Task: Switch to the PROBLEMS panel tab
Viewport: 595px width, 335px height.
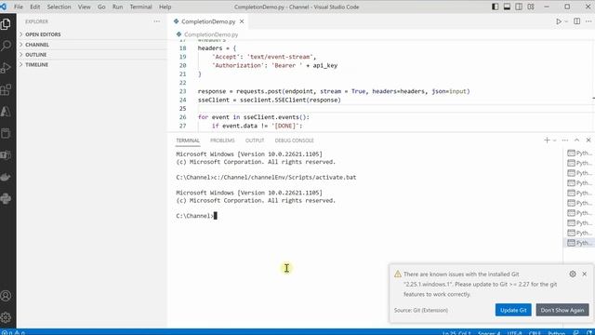Action: coord(222,141)
